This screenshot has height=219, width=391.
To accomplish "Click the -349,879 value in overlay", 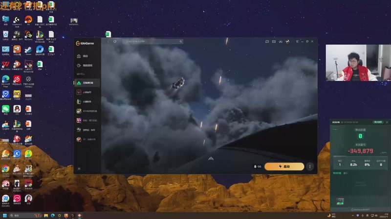I will [x=360, y=151].
